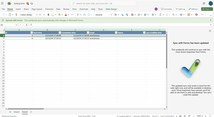Open the Email column filter
Screen dimensions: 214x117
pos(116,33)
